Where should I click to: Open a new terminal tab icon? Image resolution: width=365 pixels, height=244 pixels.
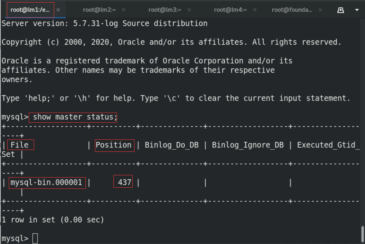[341, 10]
